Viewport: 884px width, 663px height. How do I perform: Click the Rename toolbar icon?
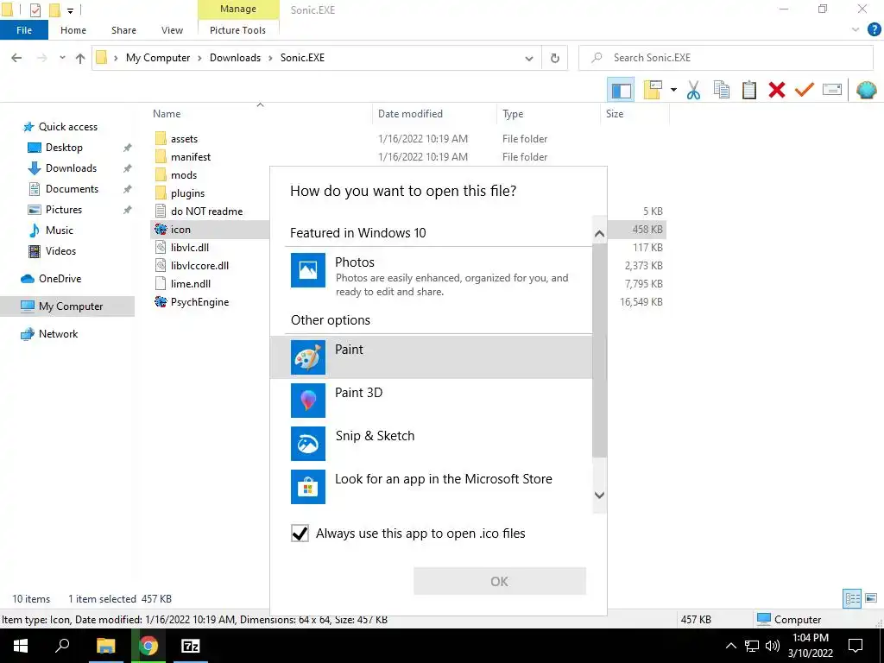(832, 90)
